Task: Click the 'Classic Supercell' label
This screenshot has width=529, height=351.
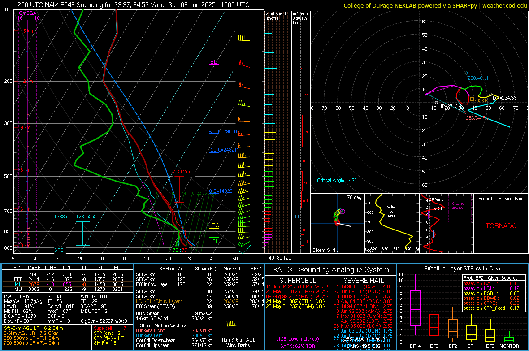Action: tap(458, 206)
